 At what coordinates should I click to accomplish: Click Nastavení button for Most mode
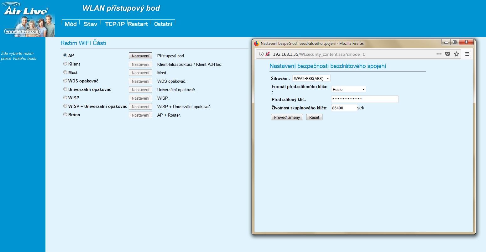pyautogui.click(x=140, y=73)
